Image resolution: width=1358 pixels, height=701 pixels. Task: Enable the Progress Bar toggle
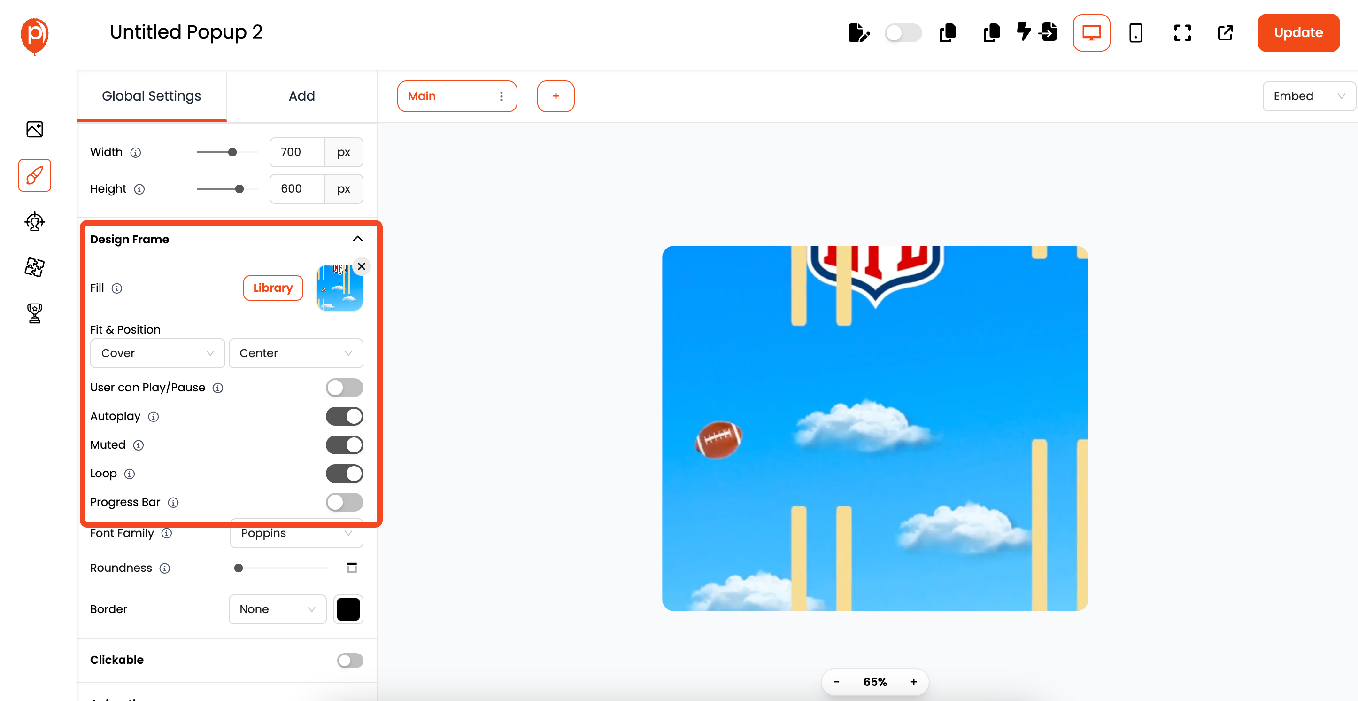(344, 502)
